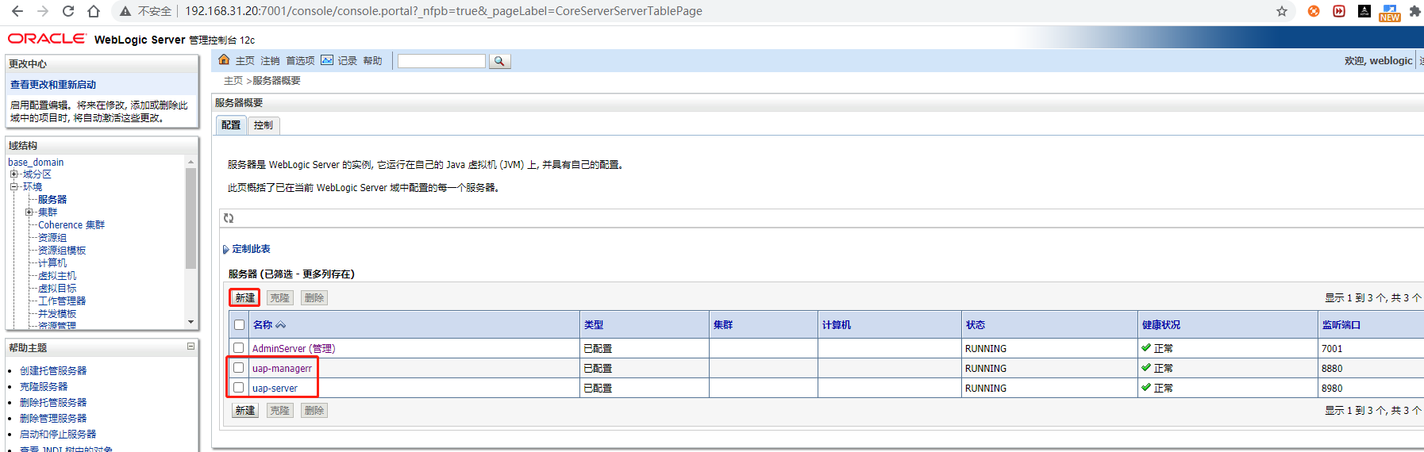Image resolution: width=1424 pixels, height=452 pixels.
Task: Open AdminServer (管理) server link
Action: 294,349
